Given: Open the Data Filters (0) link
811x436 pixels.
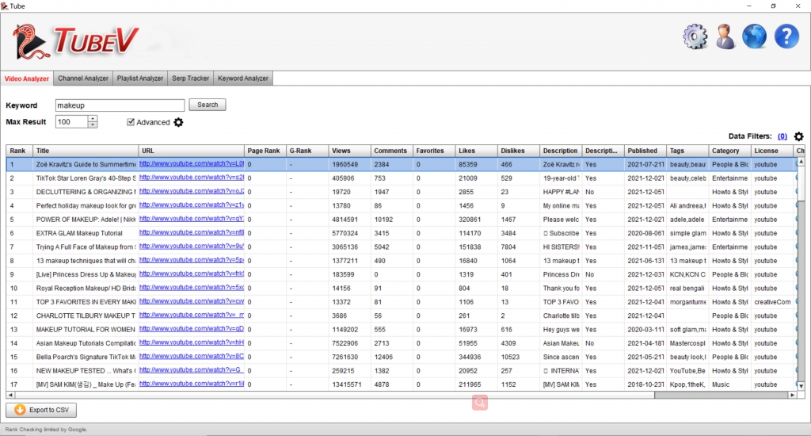Looking at the screenshot, I should point(782,136).
